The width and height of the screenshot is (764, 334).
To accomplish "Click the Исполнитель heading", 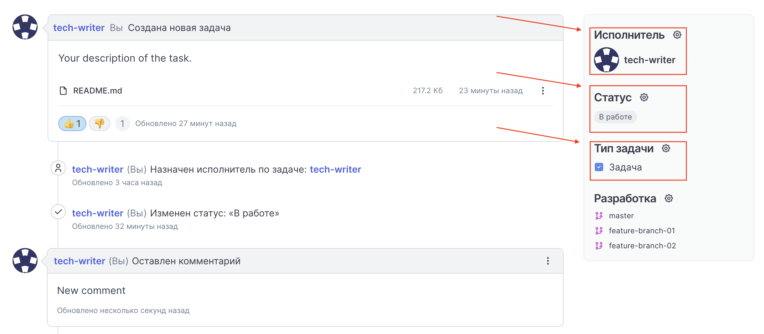I will click(x=629, y=35).
